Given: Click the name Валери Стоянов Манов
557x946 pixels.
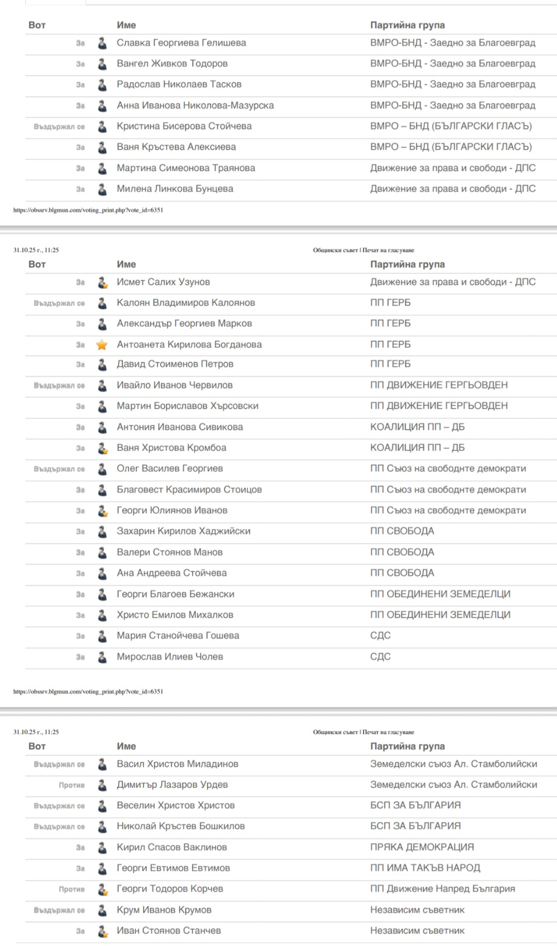Looking at the screenshot, I should (169, 552).
